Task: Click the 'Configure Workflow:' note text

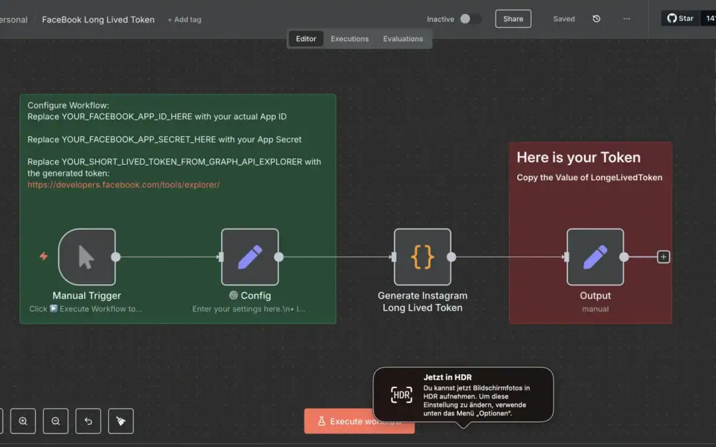Action: (68, 105)
